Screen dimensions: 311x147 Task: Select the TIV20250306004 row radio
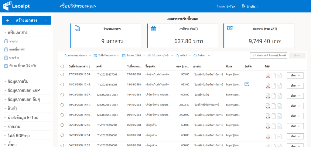(x=62, y=125)
